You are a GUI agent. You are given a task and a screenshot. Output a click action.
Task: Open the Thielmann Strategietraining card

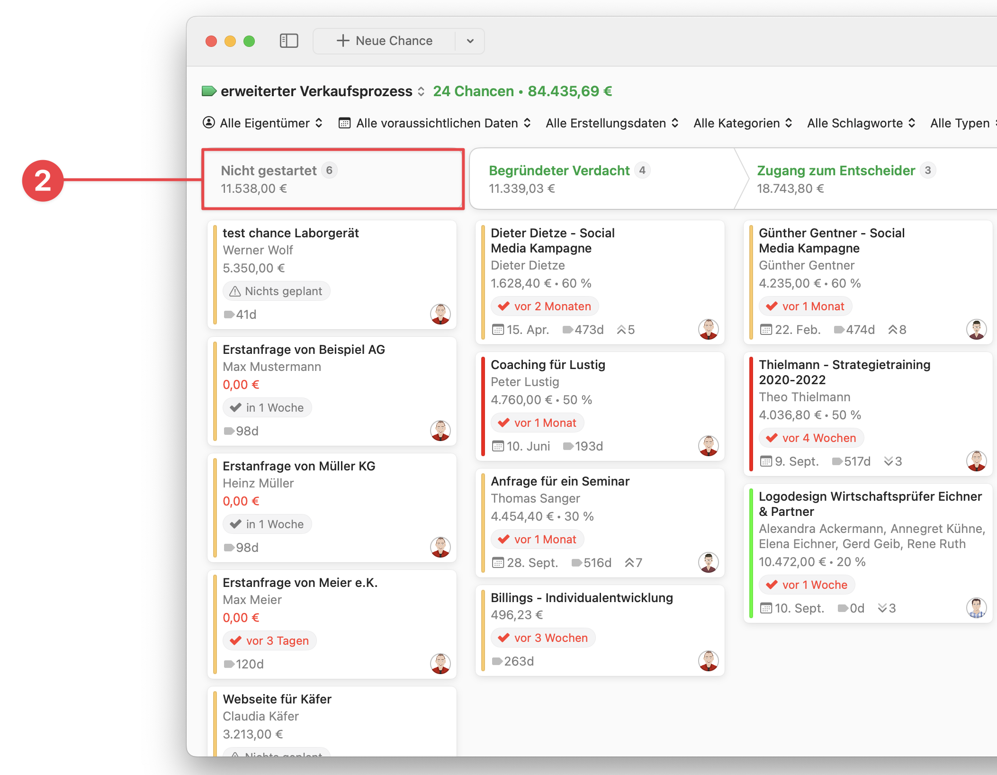844,372
